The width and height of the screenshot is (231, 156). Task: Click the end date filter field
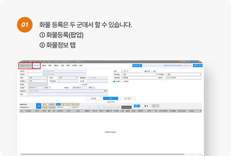tap(78, 107)
